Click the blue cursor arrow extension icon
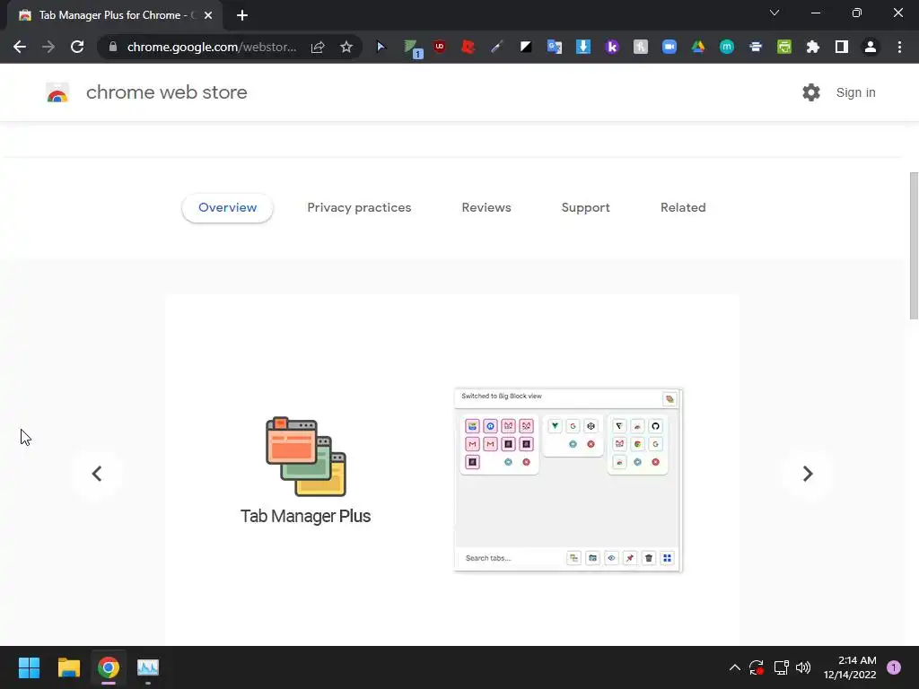This screenshot has width=919, height=689. click(381, 47)
